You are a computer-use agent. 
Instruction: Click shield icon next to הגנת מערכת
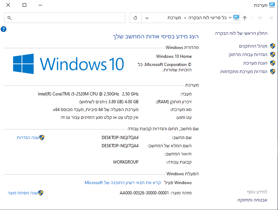[272, 63]
